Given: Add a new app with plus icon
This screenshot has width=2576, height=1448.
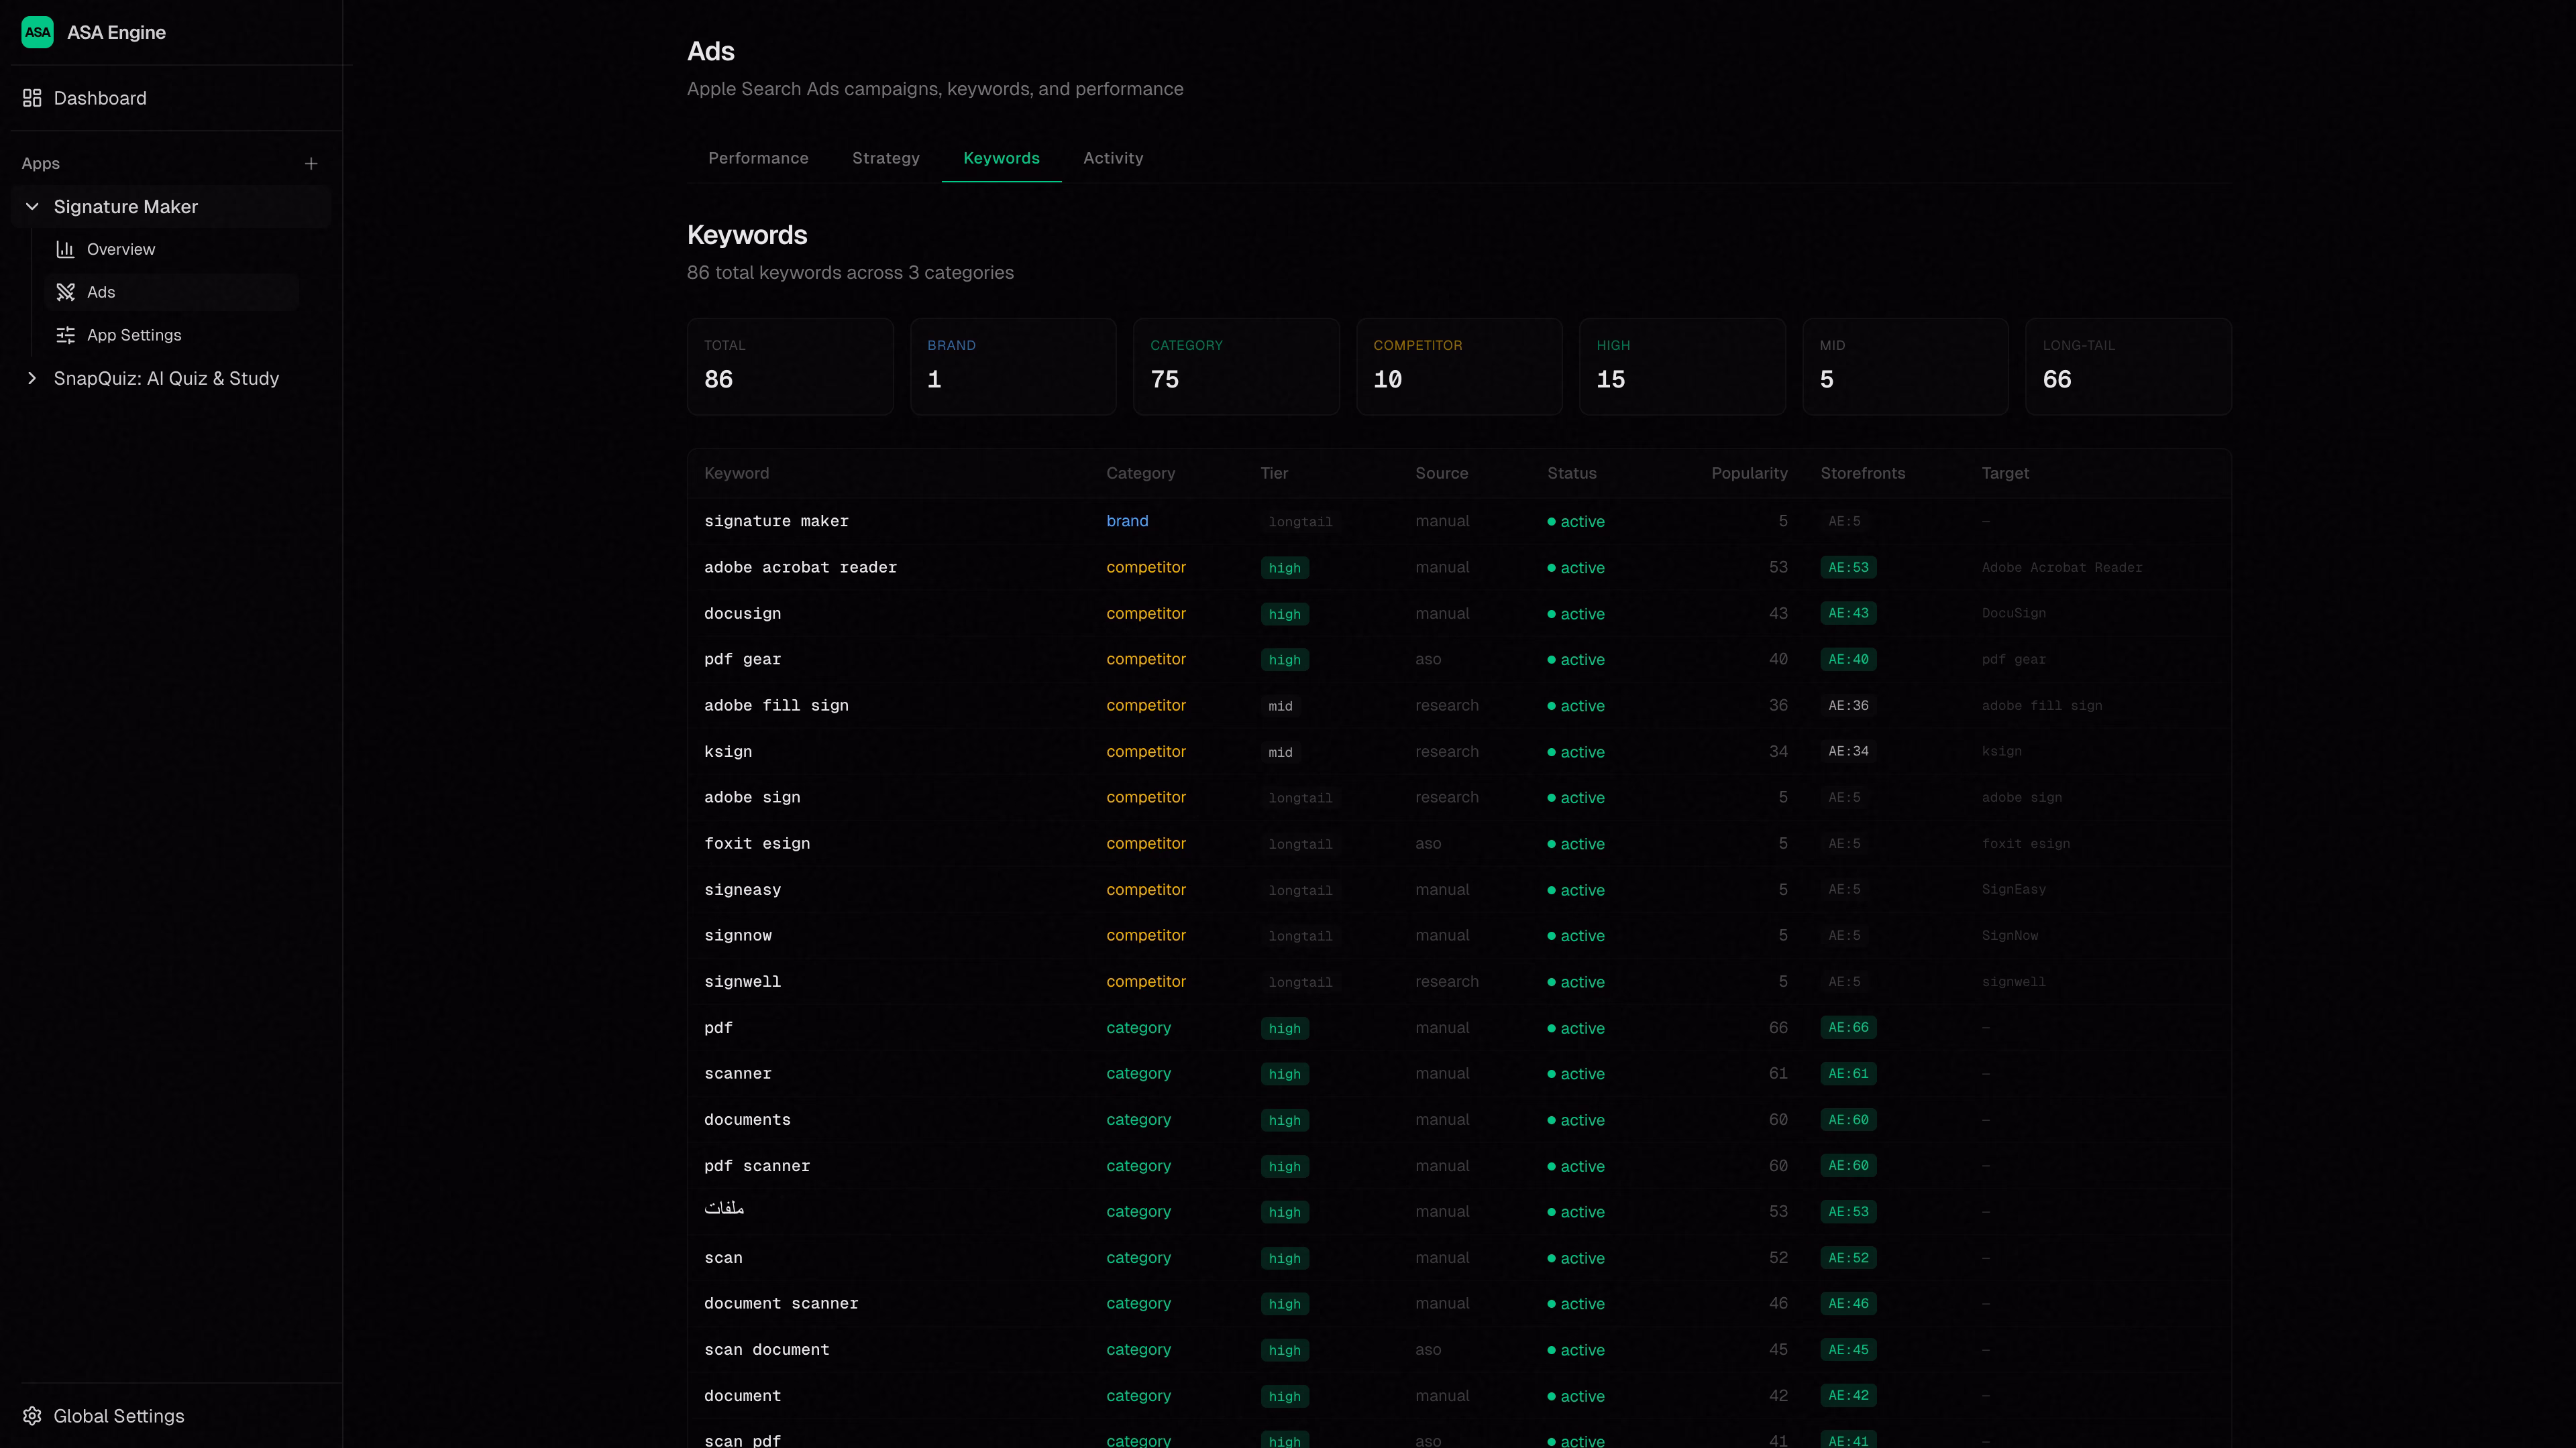Looking at the screenshot, I should (311, 163).
